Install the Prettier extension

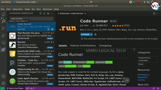[x=50, y=66]
